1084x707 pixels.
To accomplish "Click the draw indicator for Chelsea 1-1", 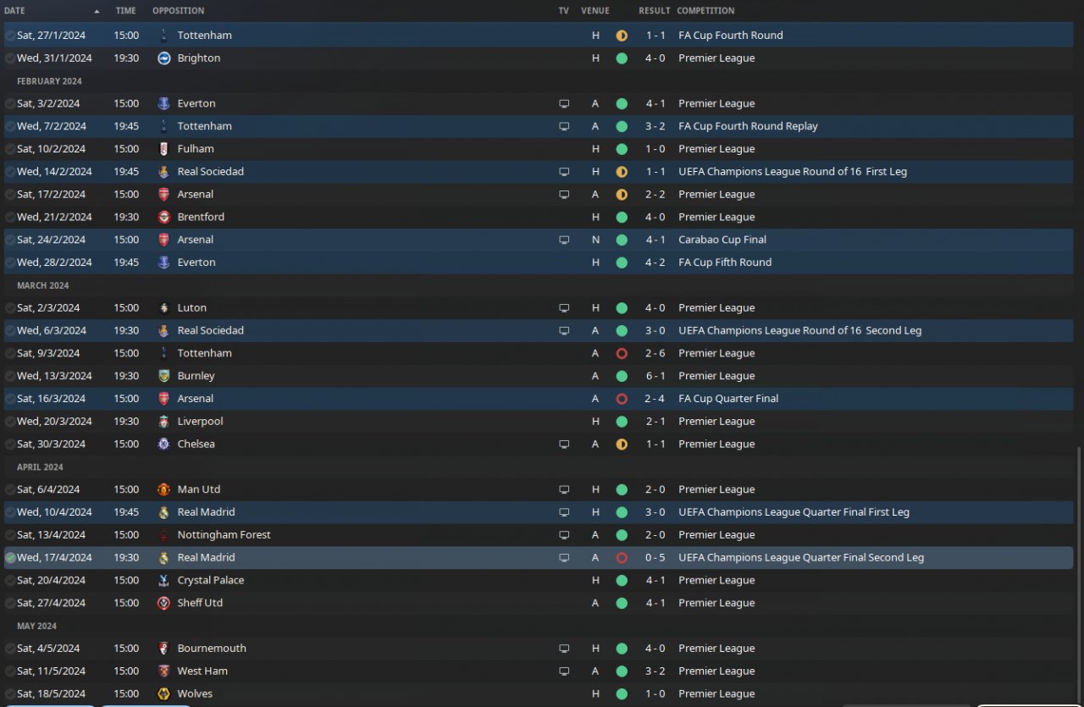I will pyautogui.click(x=622, y=444).
